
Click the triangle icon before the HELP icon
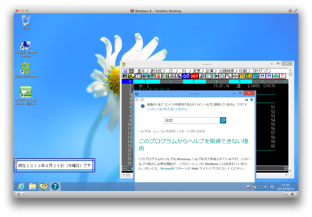pos(276,76)
